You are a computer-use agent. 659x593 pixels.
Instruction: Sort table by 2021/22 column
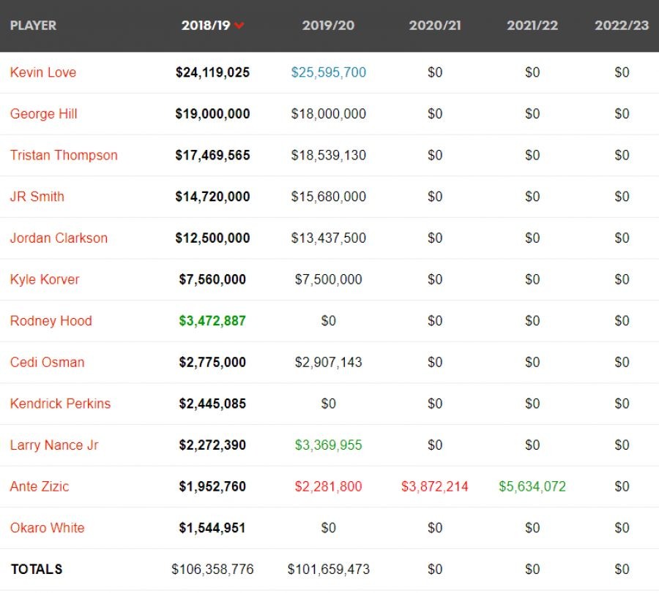coord(532,25)
